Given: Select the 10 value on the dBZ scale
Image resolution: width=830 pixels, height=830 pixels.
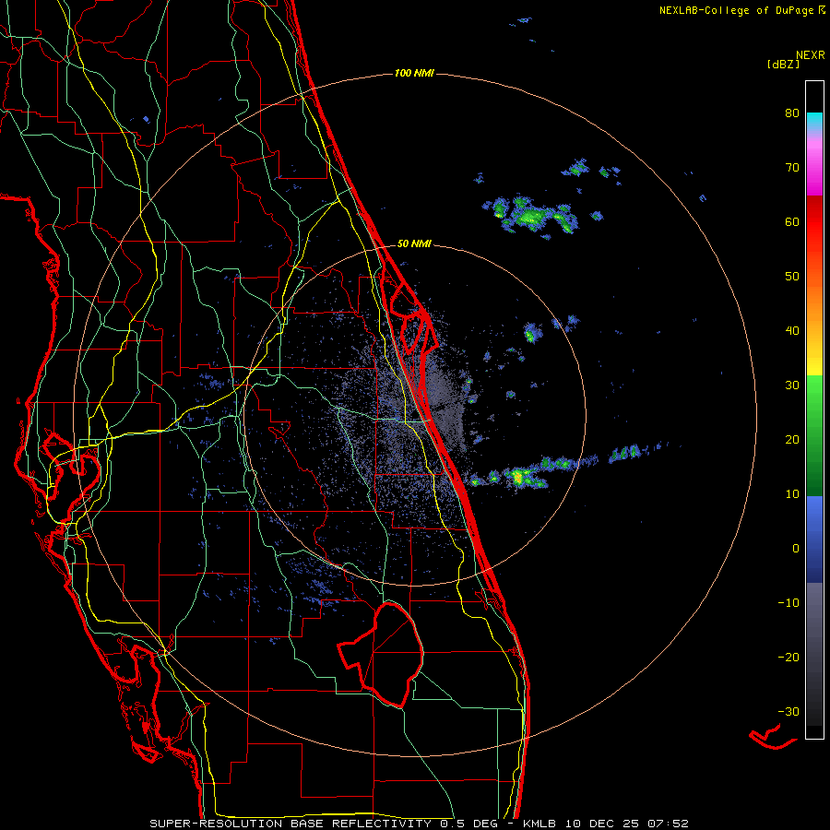Looking at the screenshot, I should (792, 494).
